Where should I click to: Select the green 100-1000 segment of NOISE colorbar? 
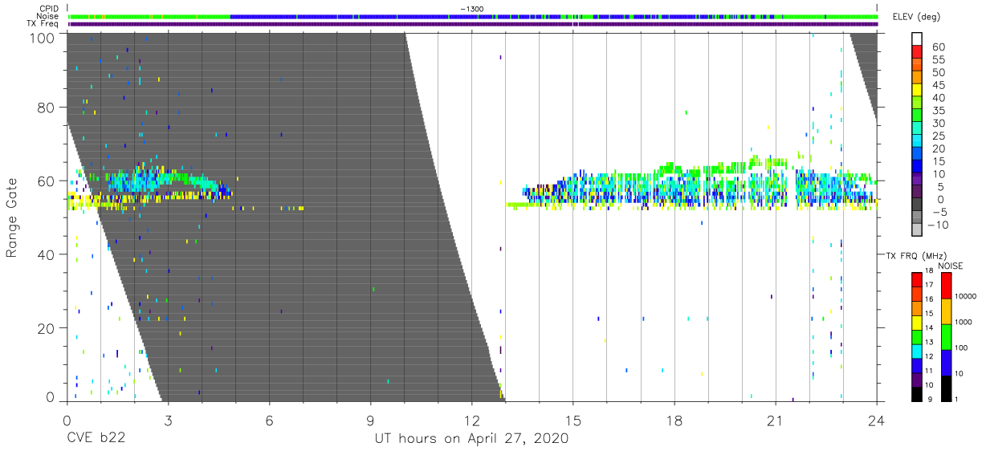(947, 336)
